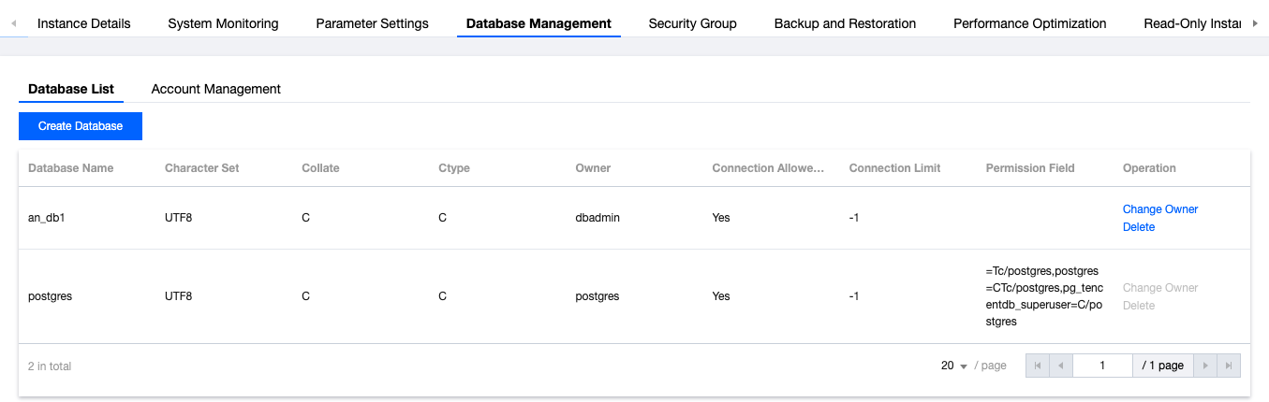Go to Backup and Restoration tab
The image size is (1269, 402).
pos(845,23)
